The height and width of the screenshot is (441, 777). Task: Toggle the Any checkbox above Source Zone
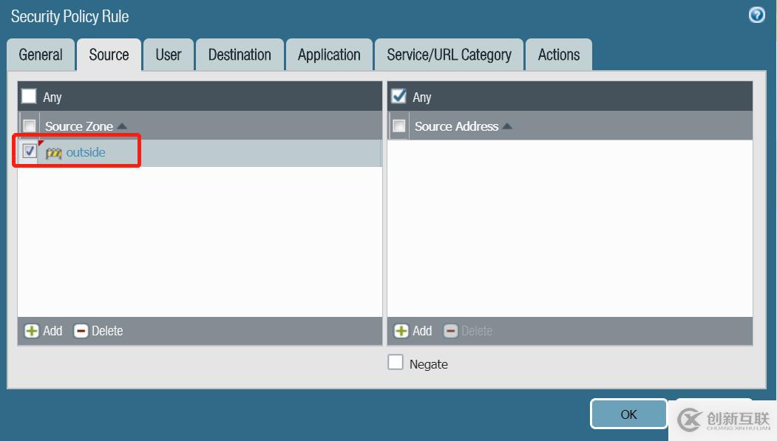click(x=29, y=96)
